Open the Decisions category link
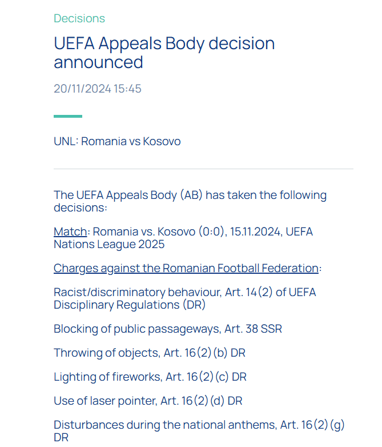382x447 pixels. point(79,18)
